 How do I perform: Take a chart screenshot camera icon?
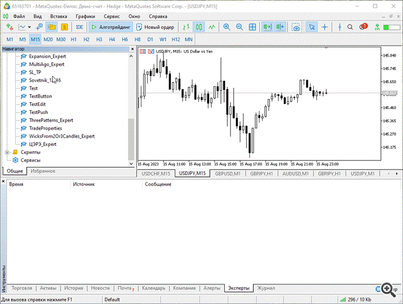click(x=296, y=27)
